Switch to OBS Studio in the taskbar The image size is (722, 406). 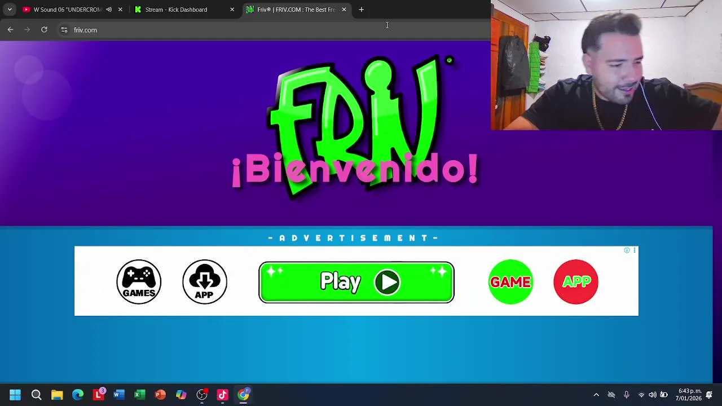(x=202, y=395)
